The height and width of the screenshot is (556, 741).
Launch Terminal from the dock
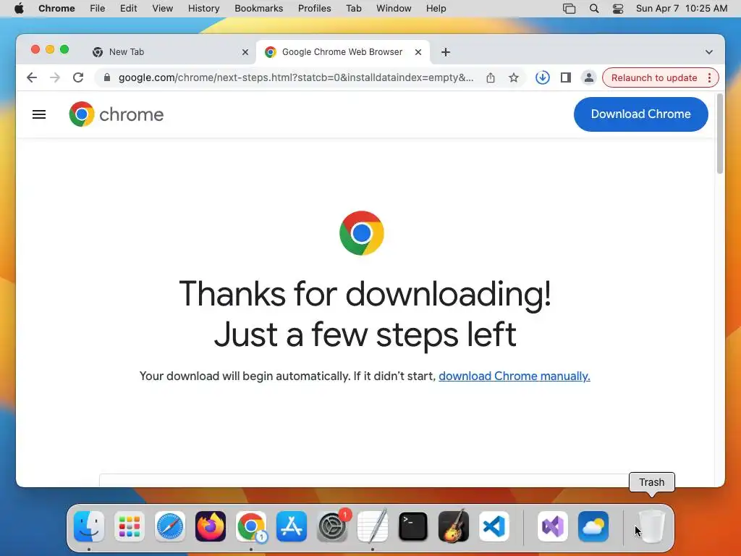[413, 526]
